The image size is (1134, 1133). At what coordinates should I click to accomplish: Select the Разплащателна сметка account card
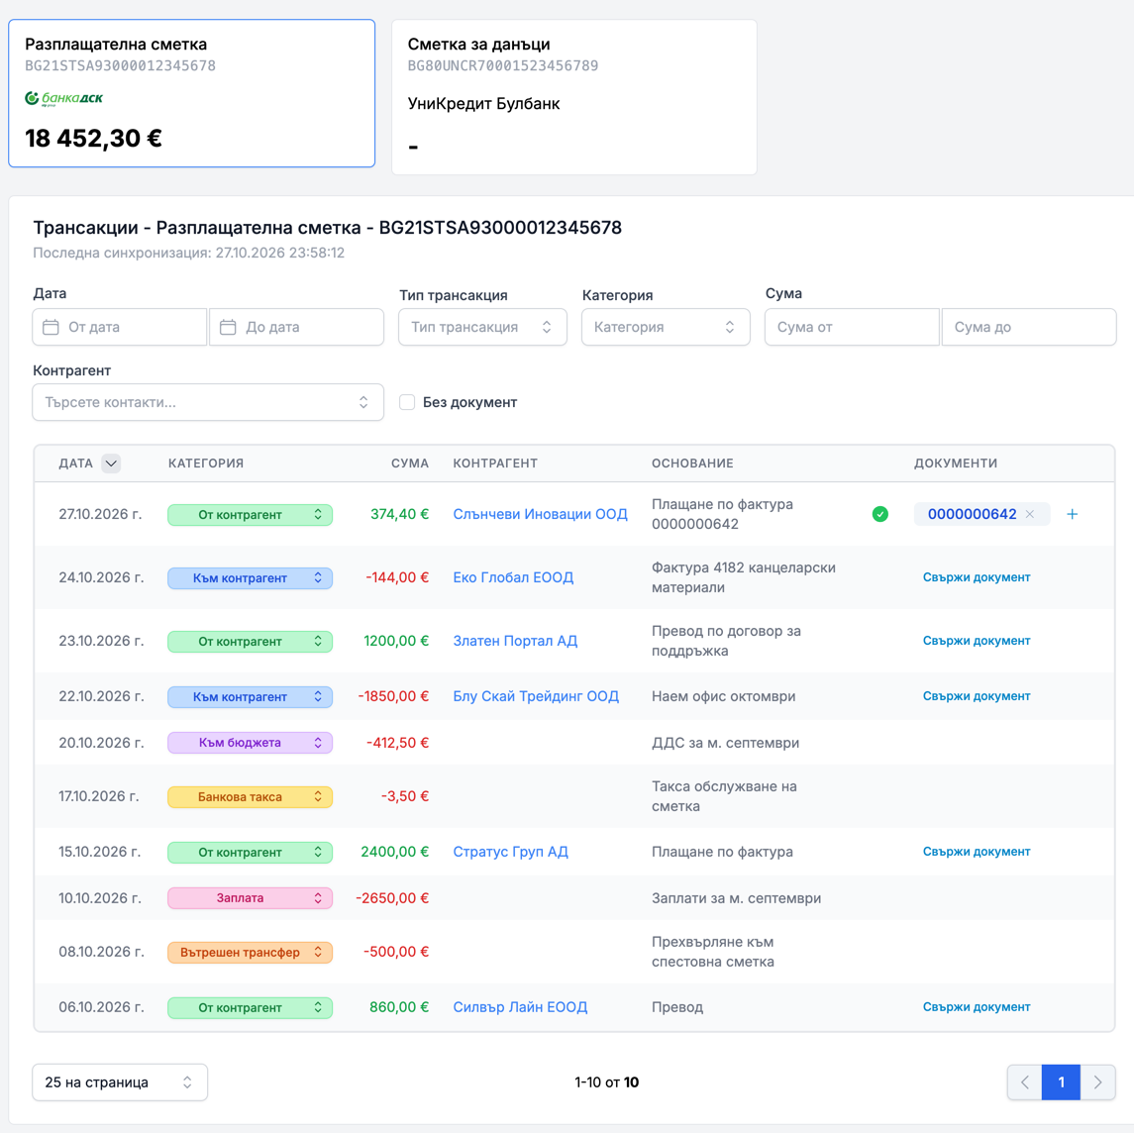coord(192,93)
